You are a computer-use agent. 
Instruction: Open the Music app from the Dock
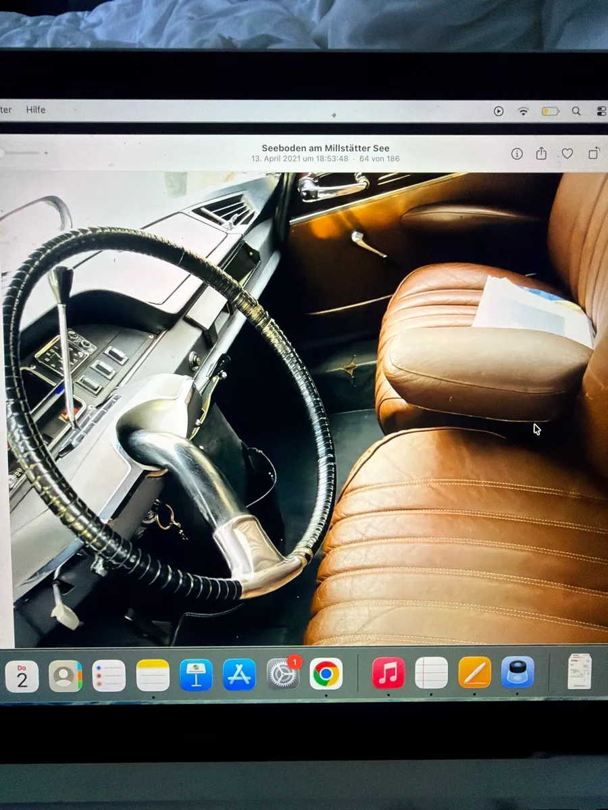pos(388,674)
